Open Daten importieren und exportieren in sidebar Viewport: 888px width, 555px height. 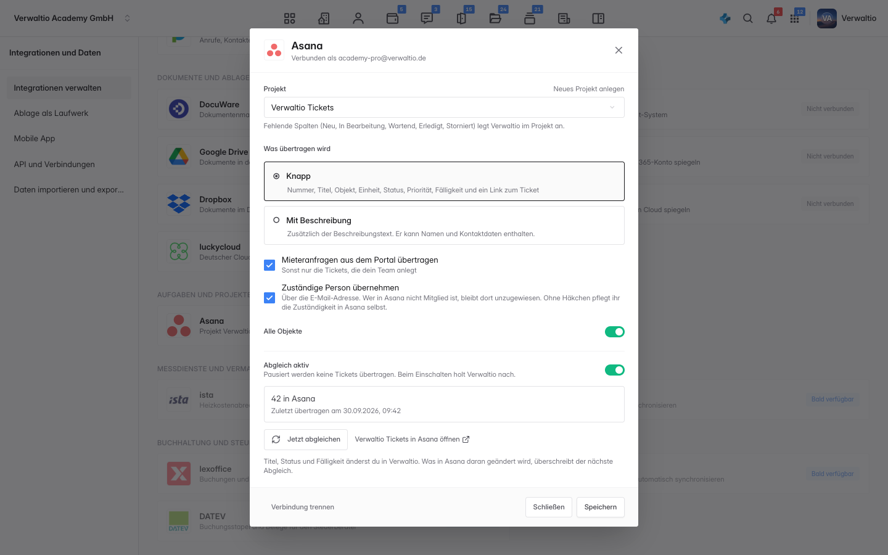69,190
